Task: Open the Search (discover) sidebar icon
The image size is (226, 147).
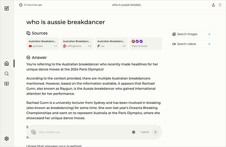Action: tap(7, 73)
